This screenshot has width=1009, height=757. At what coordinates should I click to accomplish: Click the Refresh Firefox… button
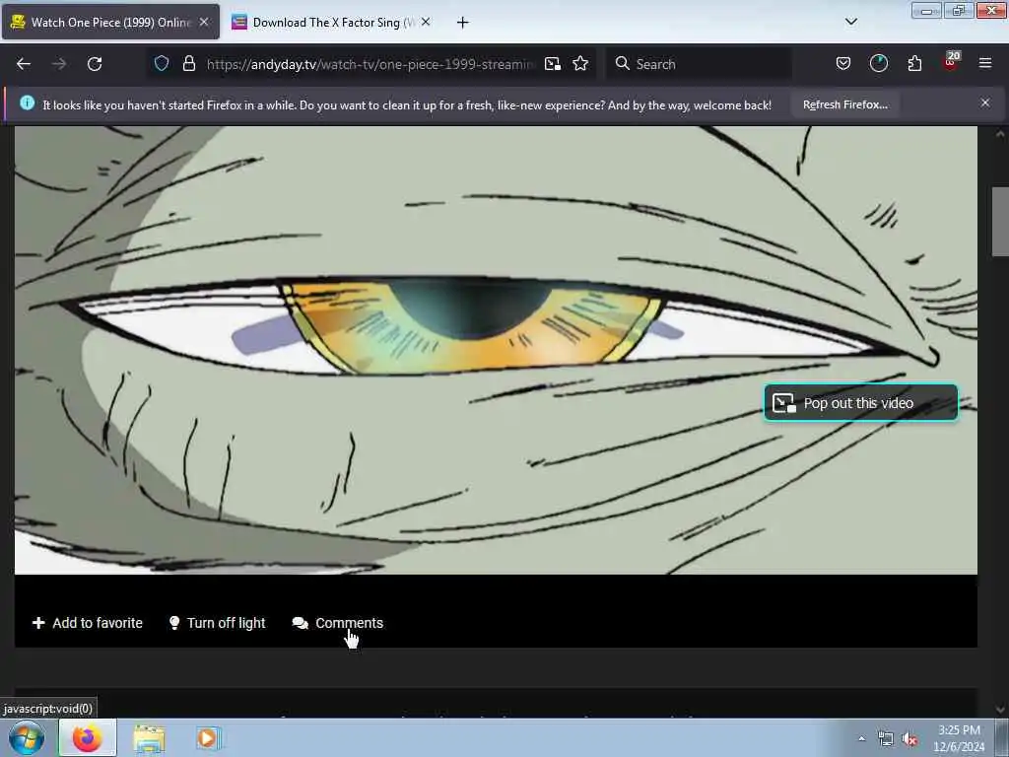[x=844, y=104]
